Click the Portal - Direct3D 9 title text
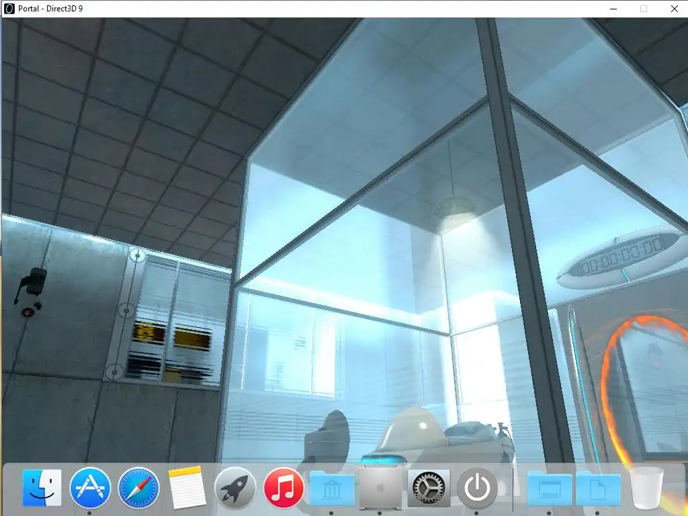 (x=50, y=8)
